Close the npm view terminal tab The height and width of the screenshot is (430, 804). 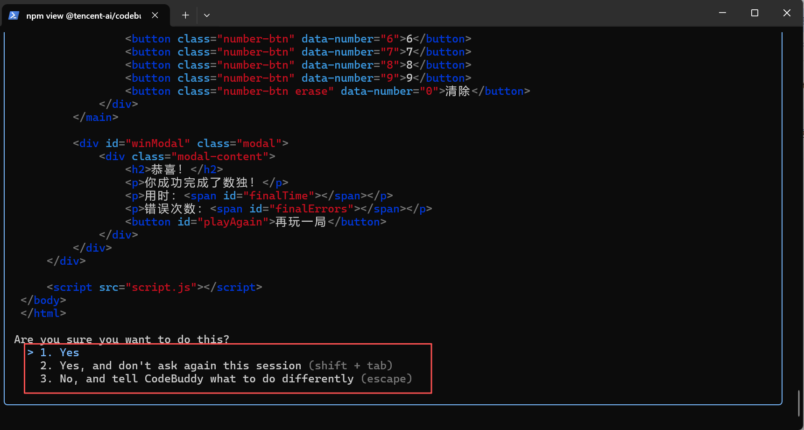tap(155, 15)
